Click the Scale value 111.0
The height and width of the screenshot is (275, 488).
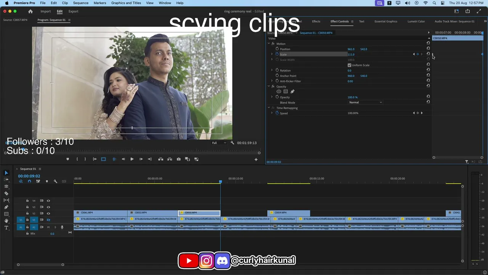point(351,54)
